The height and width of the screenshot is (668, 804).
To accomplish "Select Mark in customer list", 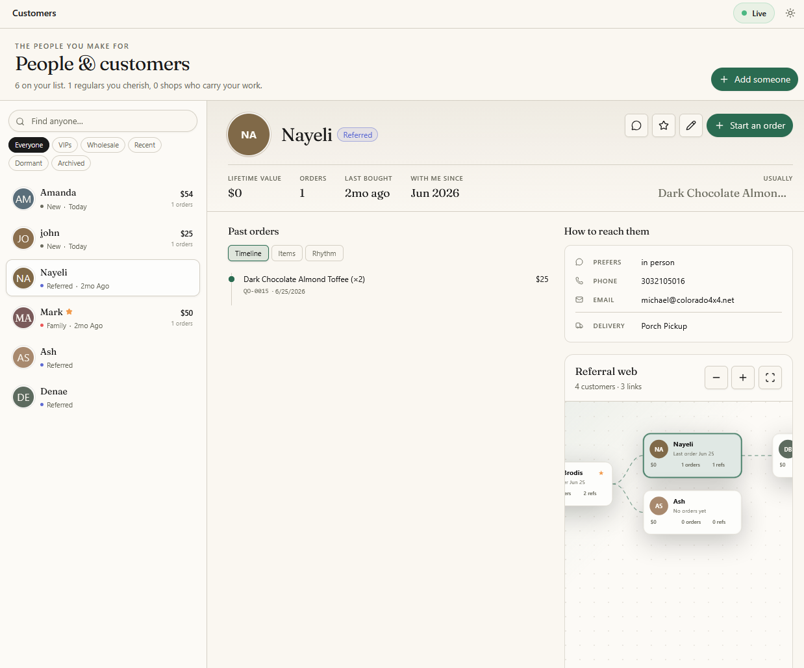I will click(103, 318).
